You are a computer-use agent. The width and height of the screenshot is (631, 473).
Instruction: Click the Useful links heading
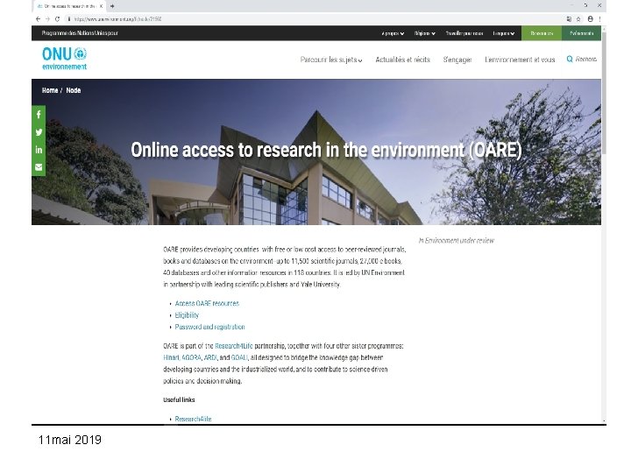pos(179,399)
